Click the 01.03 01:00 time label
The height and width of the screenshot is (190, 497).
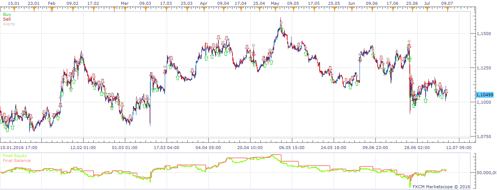pos(125,148)
